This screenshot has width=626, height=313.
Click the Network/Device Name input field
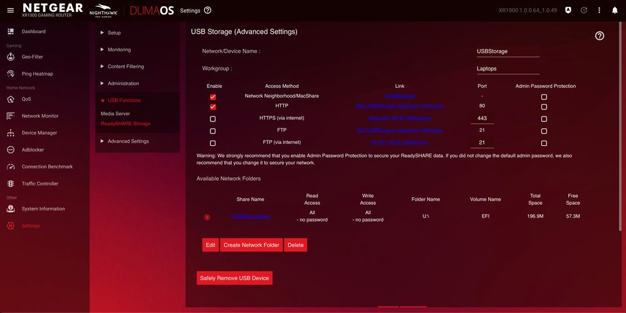[x=508, y=51]
